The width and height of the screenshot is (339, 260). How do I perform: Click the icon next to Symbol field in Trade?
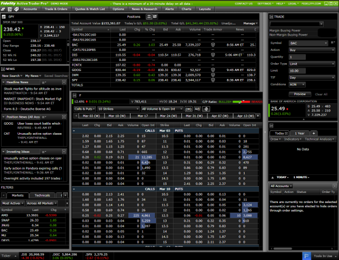coord(333,43)
